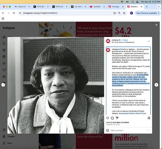This screenshot has height=149, width=162.
Task: Click hashtag #IdeasMadeToMatter
Action: pyautogui.click(x=127, y=113)
